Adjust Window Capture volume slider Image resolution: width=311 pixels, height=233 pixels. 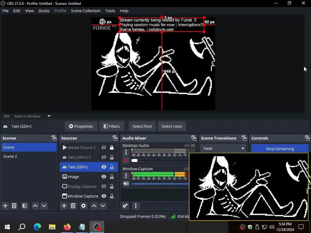click(160, 184)
